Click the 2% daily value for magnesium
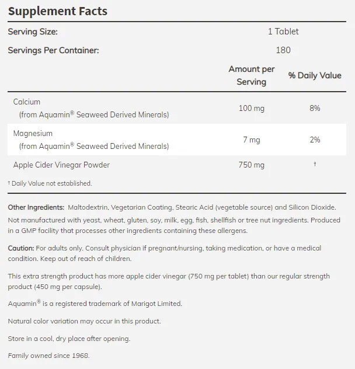The height and width of the screenshot is (369, 355). pos(315,140)
